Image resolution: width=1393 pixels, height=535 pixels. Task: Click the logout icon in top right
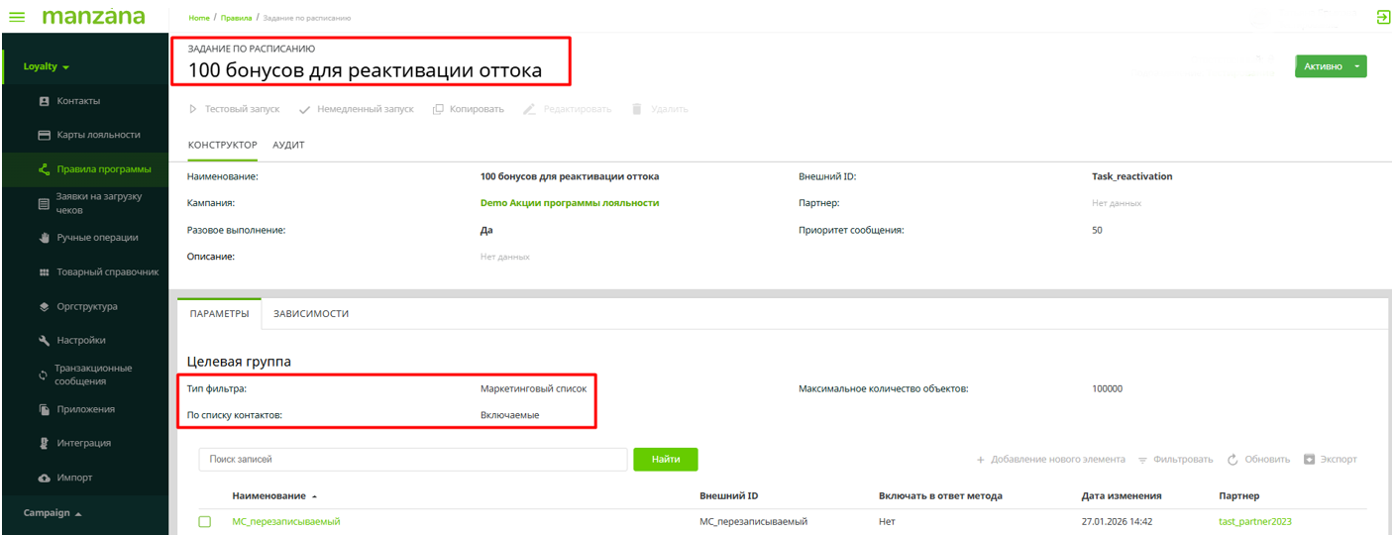tap(1382, 17)
